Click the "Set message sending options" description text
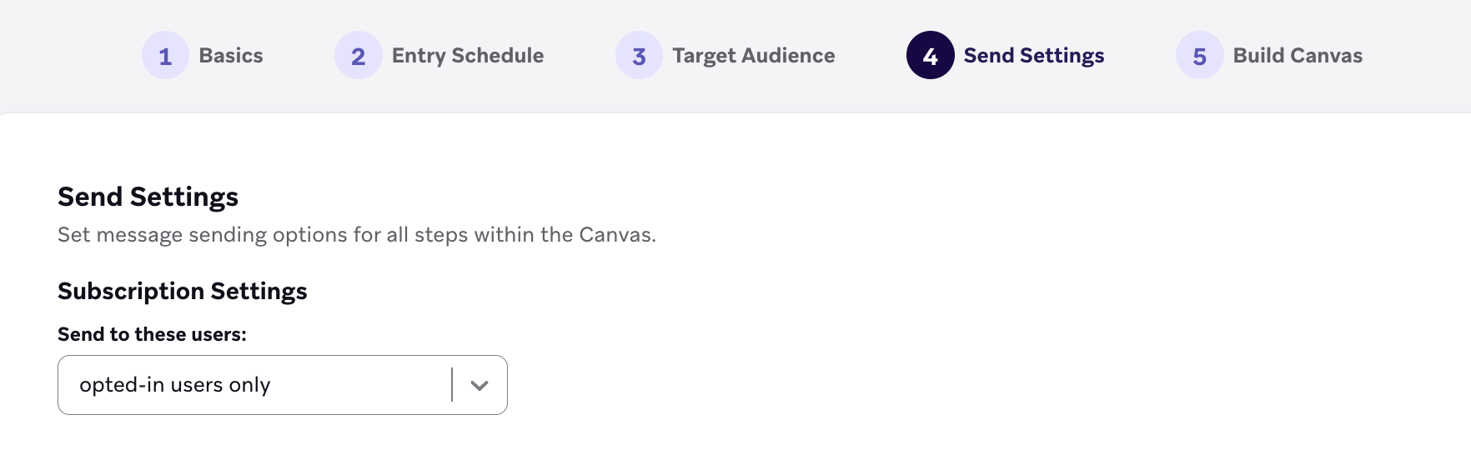The height and width of the screenshot is (465, 1471). [357, 235]
